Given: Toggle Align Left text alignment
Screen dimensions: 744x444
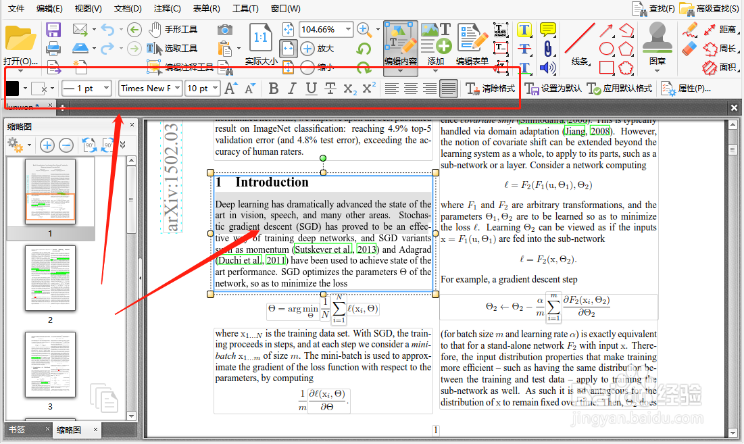Looking at the screenshot, I should (391, 89).
